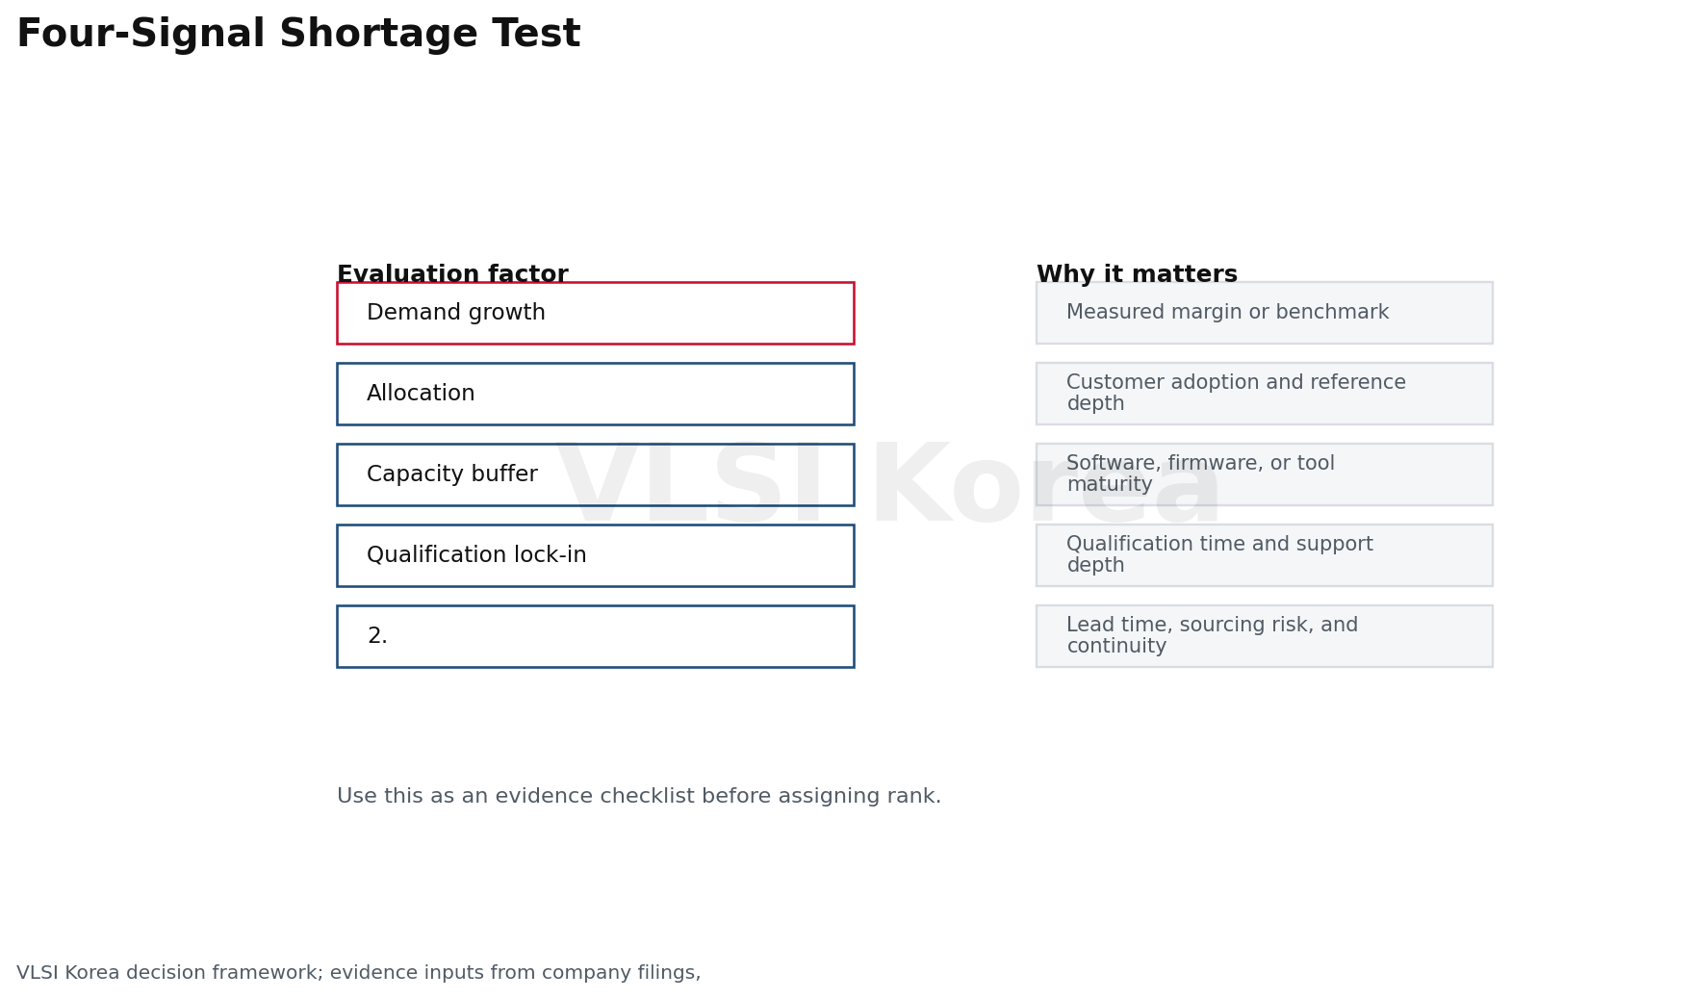Select Lead time, sourcing risk box

[x=1264, y=636]
